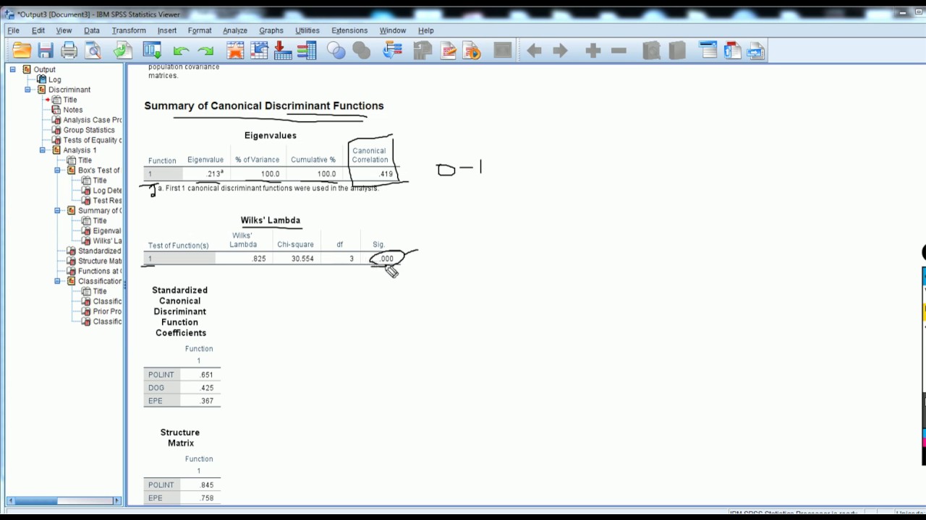Click the gray overlapping circles icon
The image size is (926, 520).
[361, 51]
